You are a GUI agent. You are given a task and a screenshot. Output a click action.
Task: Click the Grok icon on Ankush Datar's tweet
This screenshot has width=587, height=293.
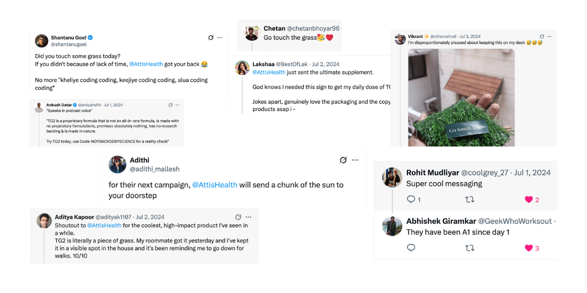tap(170, 105)
